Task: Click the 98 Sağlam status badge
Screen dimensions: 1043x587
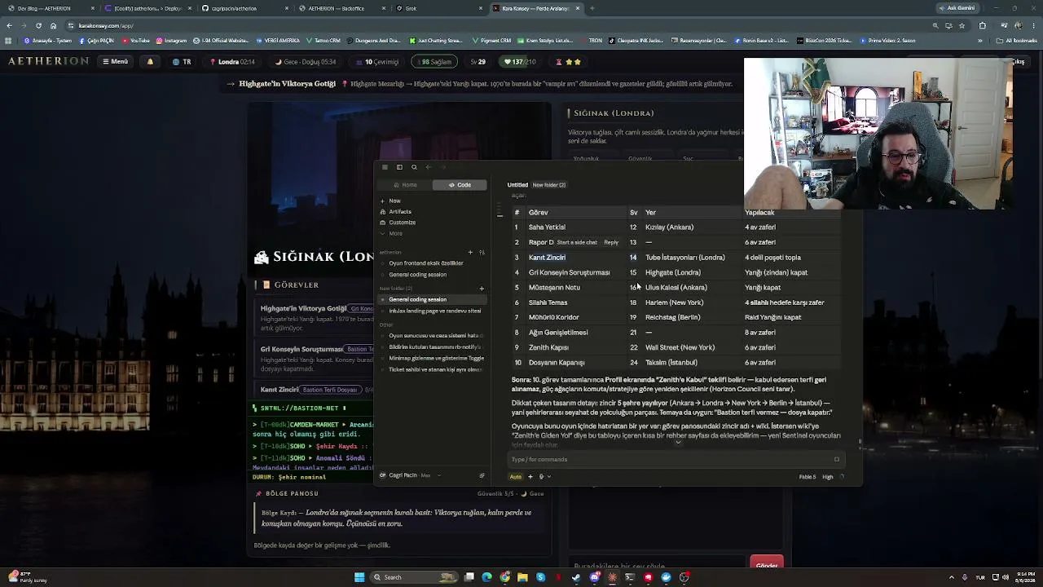Action: click(436, 61)
